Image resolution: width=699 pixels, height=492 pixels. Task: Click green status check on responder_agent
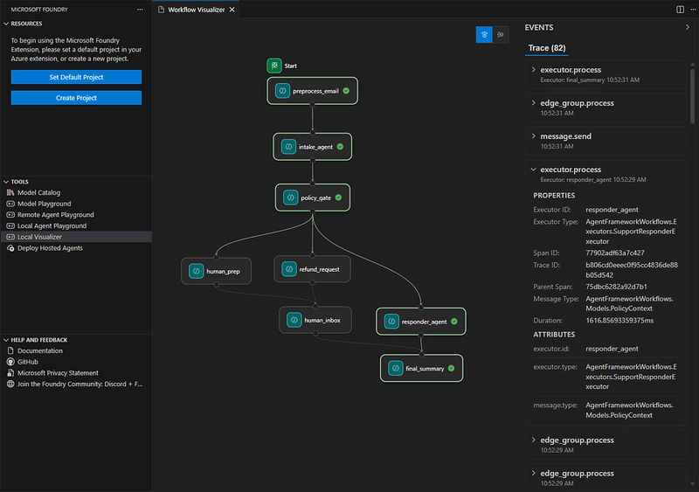(x=453, y=322)
